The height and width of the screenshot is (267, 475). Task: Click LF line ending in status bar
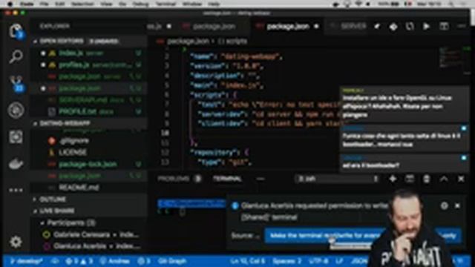[x=339, y=261]
